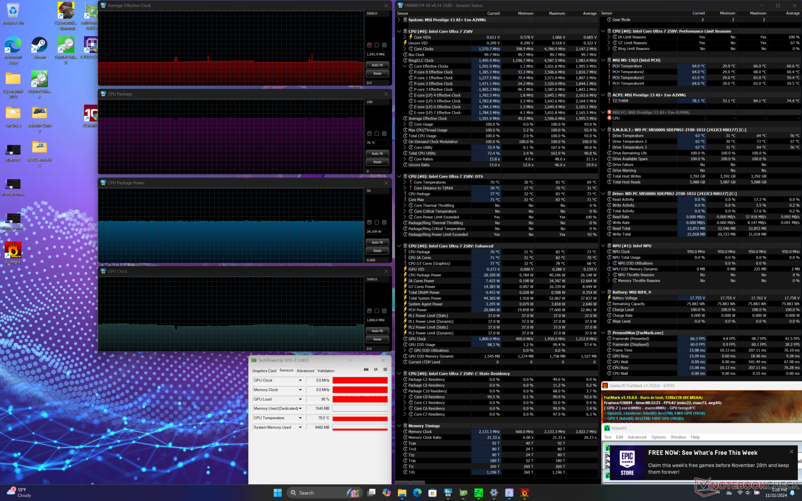Click the Prime95 icon in the taskbar
Image resolution: width=802 pixels, height=501 pixels.
point(479,493)
